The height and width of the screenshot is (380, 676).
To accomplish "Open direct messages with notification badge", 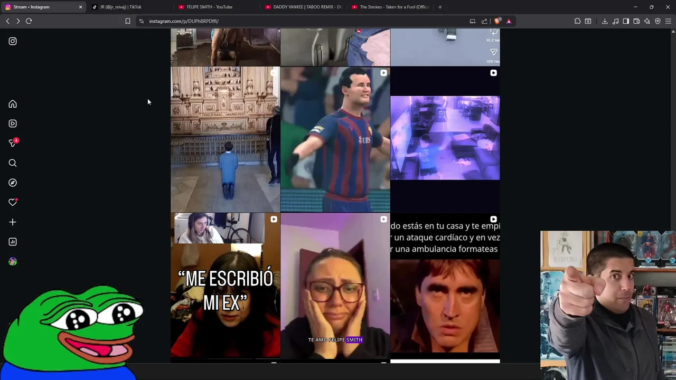I will 13,143.
